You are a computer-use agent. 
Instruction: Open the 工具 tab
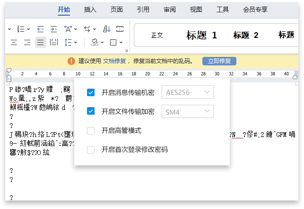[x=223, y=9]
